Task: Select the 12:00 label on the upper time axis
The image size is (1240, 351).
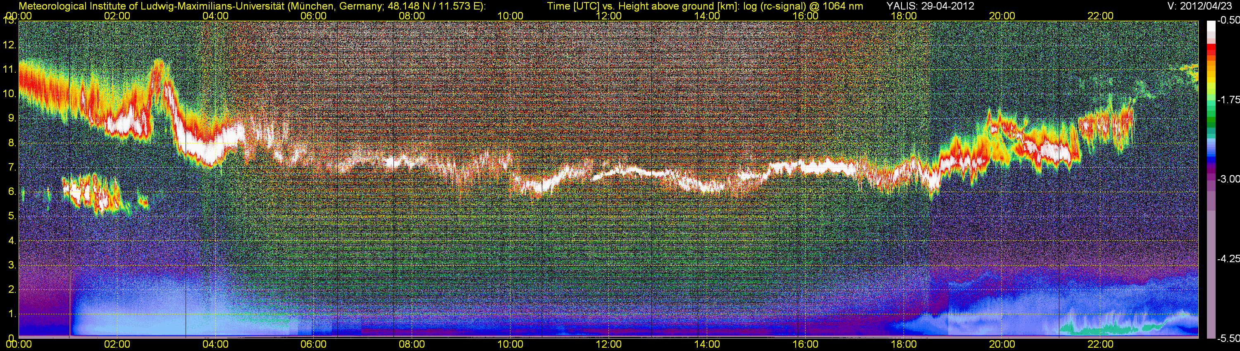Action: click(609, 16)
